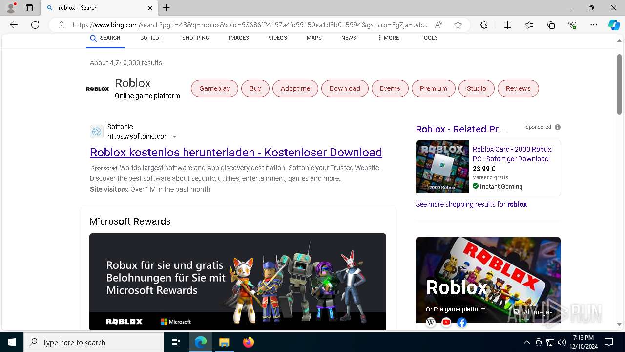Viewport: 625px width, 352px height.
Task: Click the Gameplay chip
Action: pos(214,88)
